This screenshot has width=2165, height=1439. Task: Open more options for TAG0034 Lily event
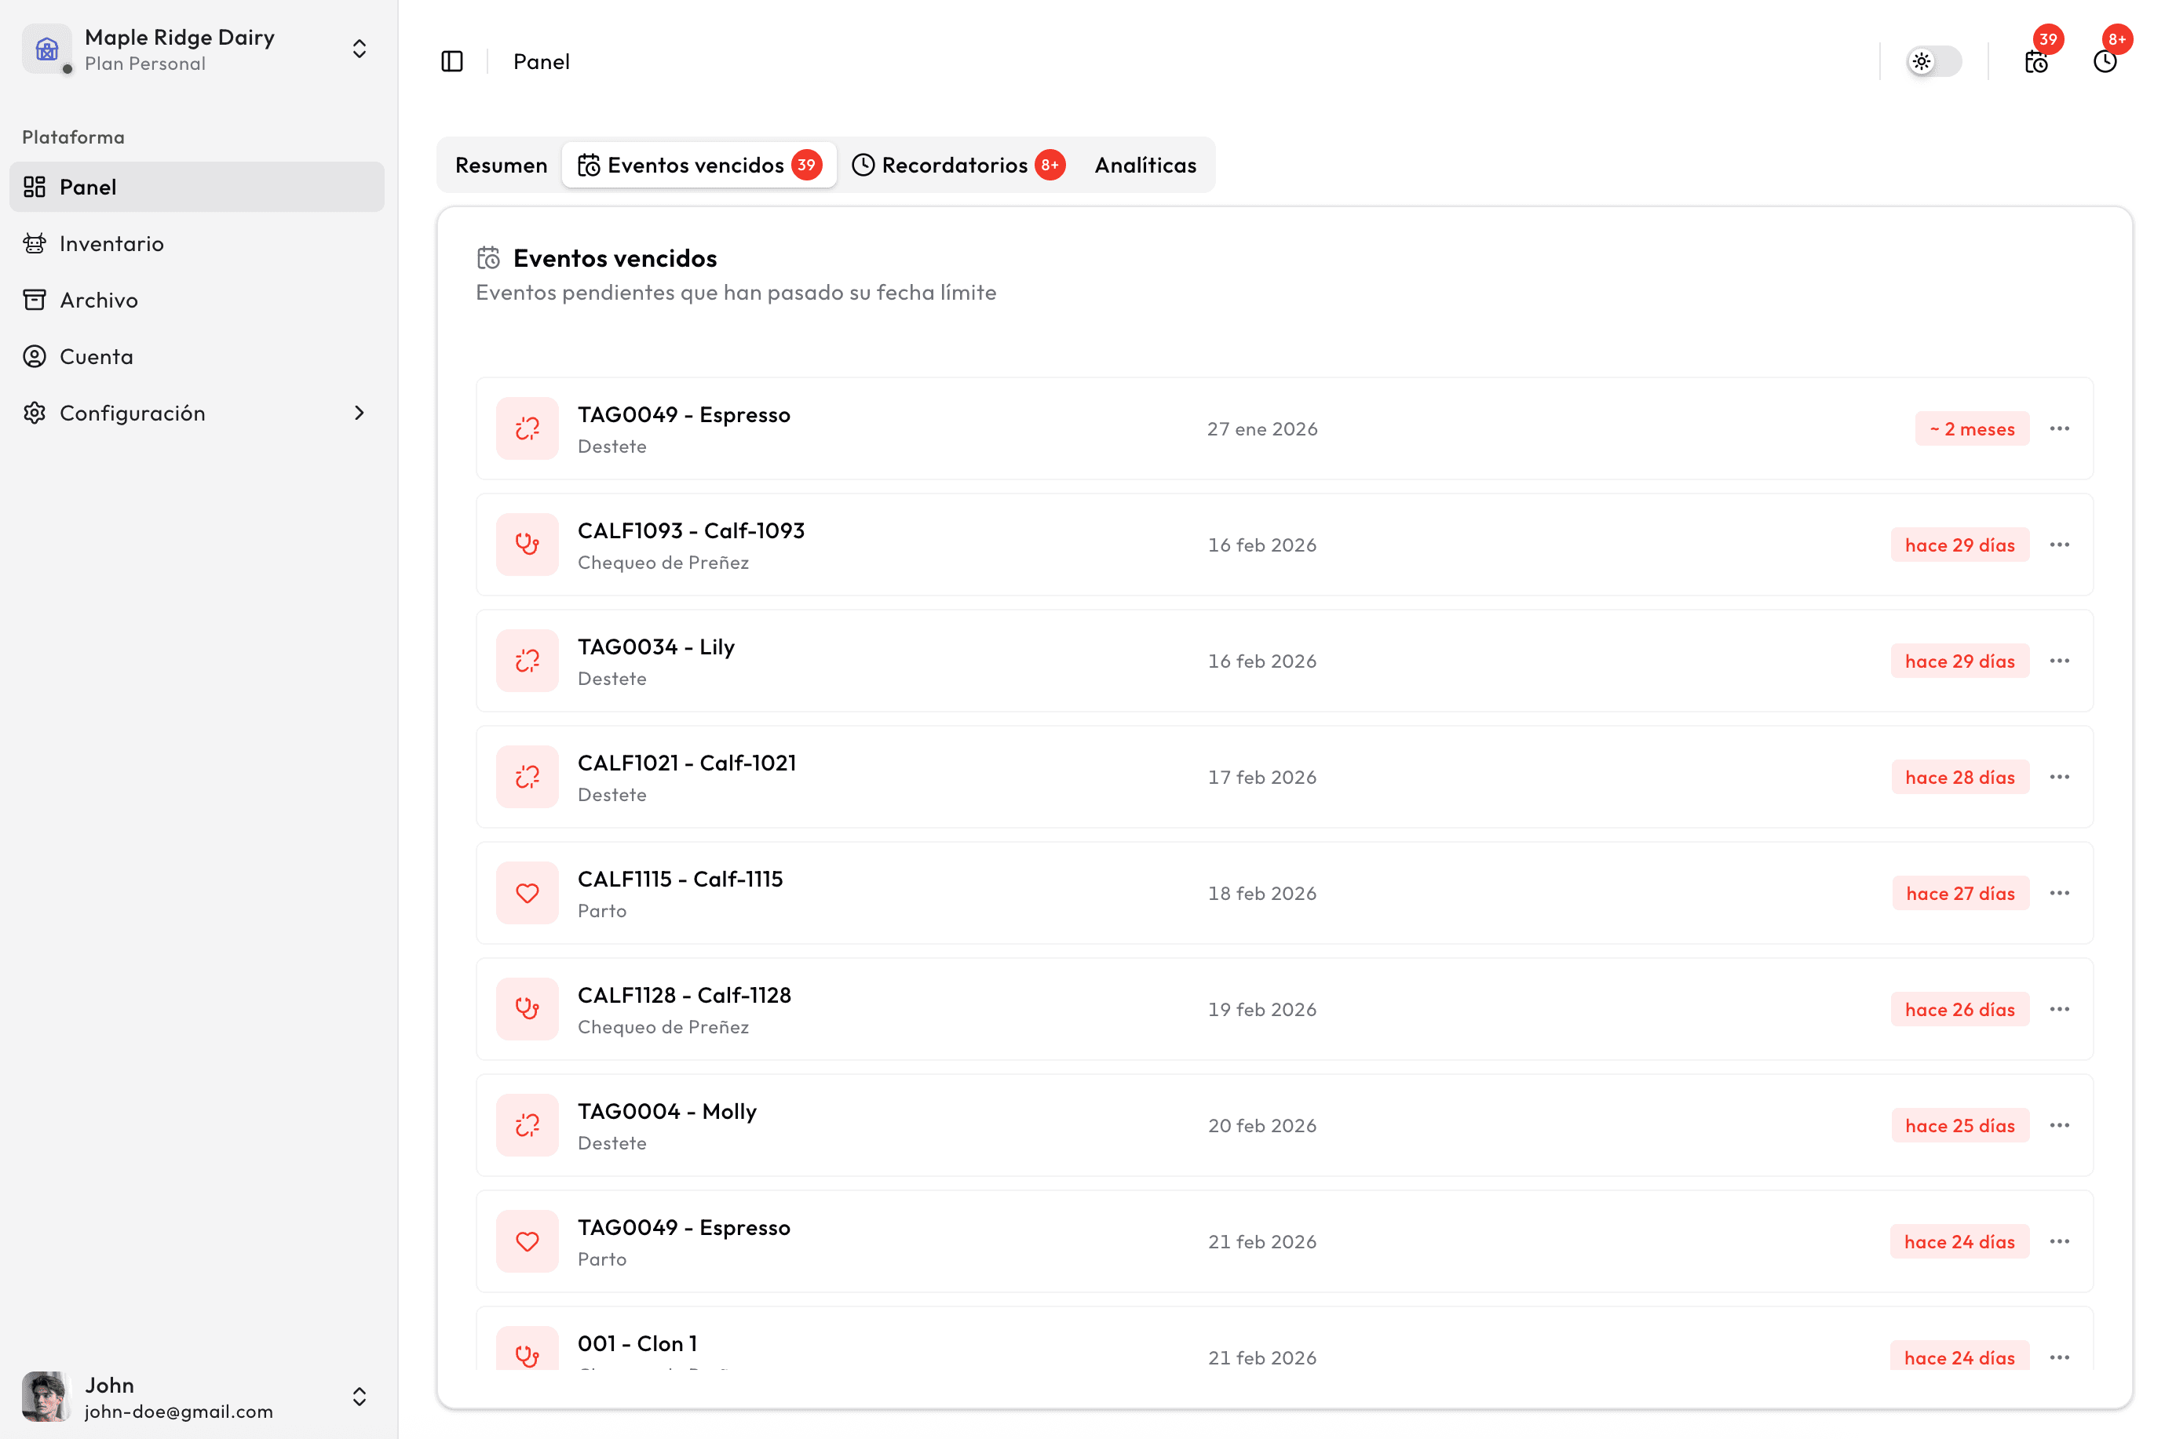tap(2059, 661)
